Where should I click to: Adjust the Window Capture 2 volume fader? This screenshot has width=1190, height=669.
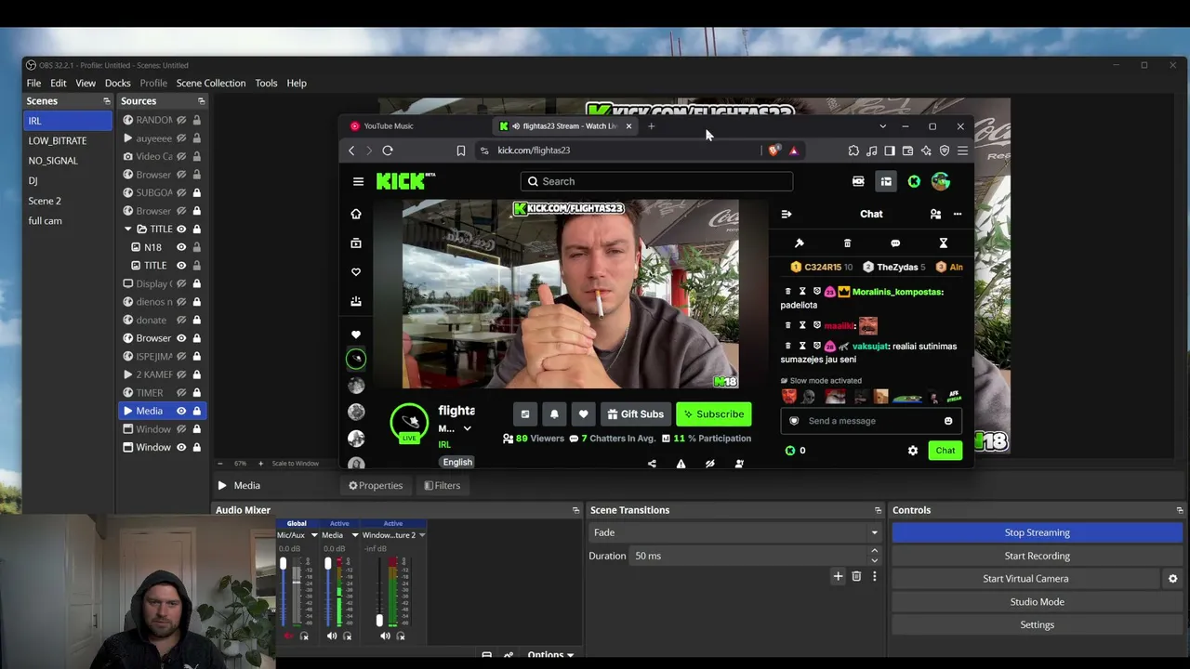click(379, 621)
